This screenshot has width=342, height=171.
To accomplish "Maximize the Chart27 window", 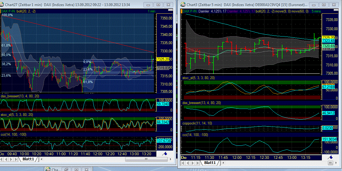I will click(x=158, y=5).
